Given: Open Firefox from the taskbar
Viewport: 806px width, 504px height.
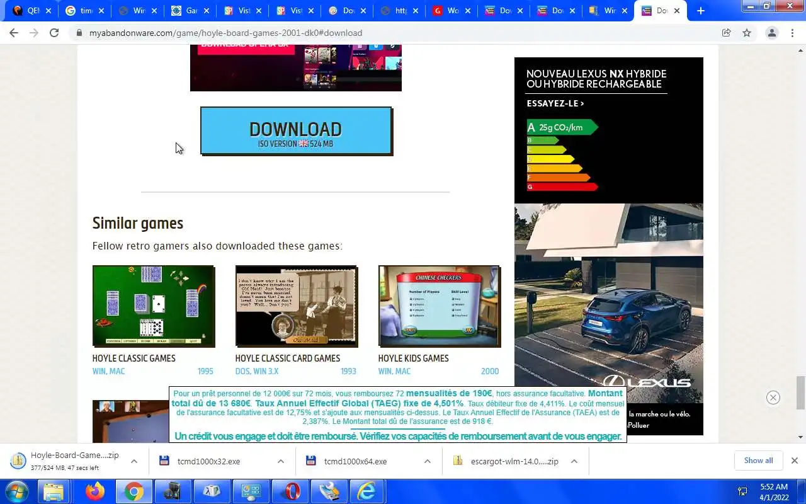Looking at the screenshot, I should click(x=95, y=491).
